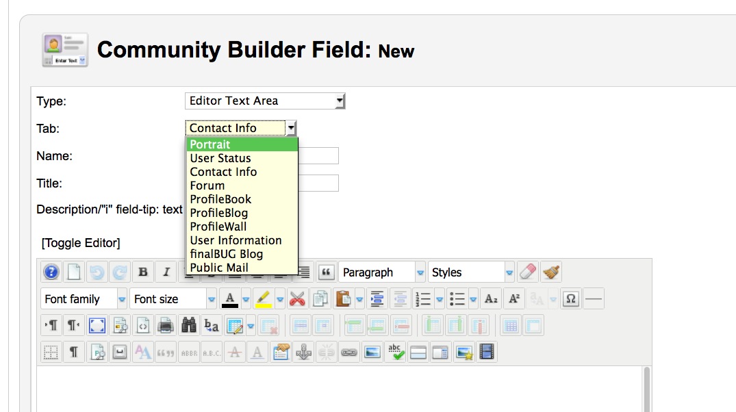Click the Toggle Editor link

pos(81,243)
